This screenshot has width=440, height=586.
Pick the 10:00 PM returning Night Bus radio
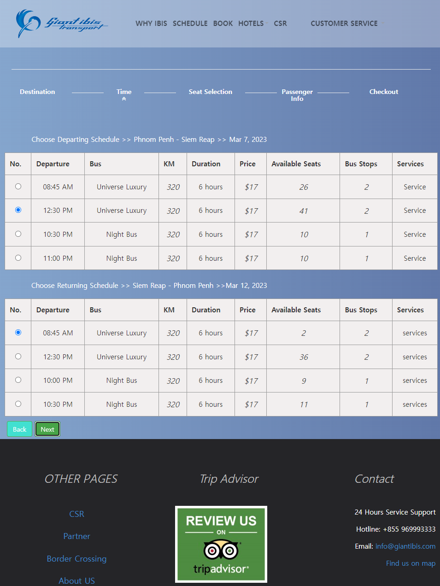tap(18, 380)
